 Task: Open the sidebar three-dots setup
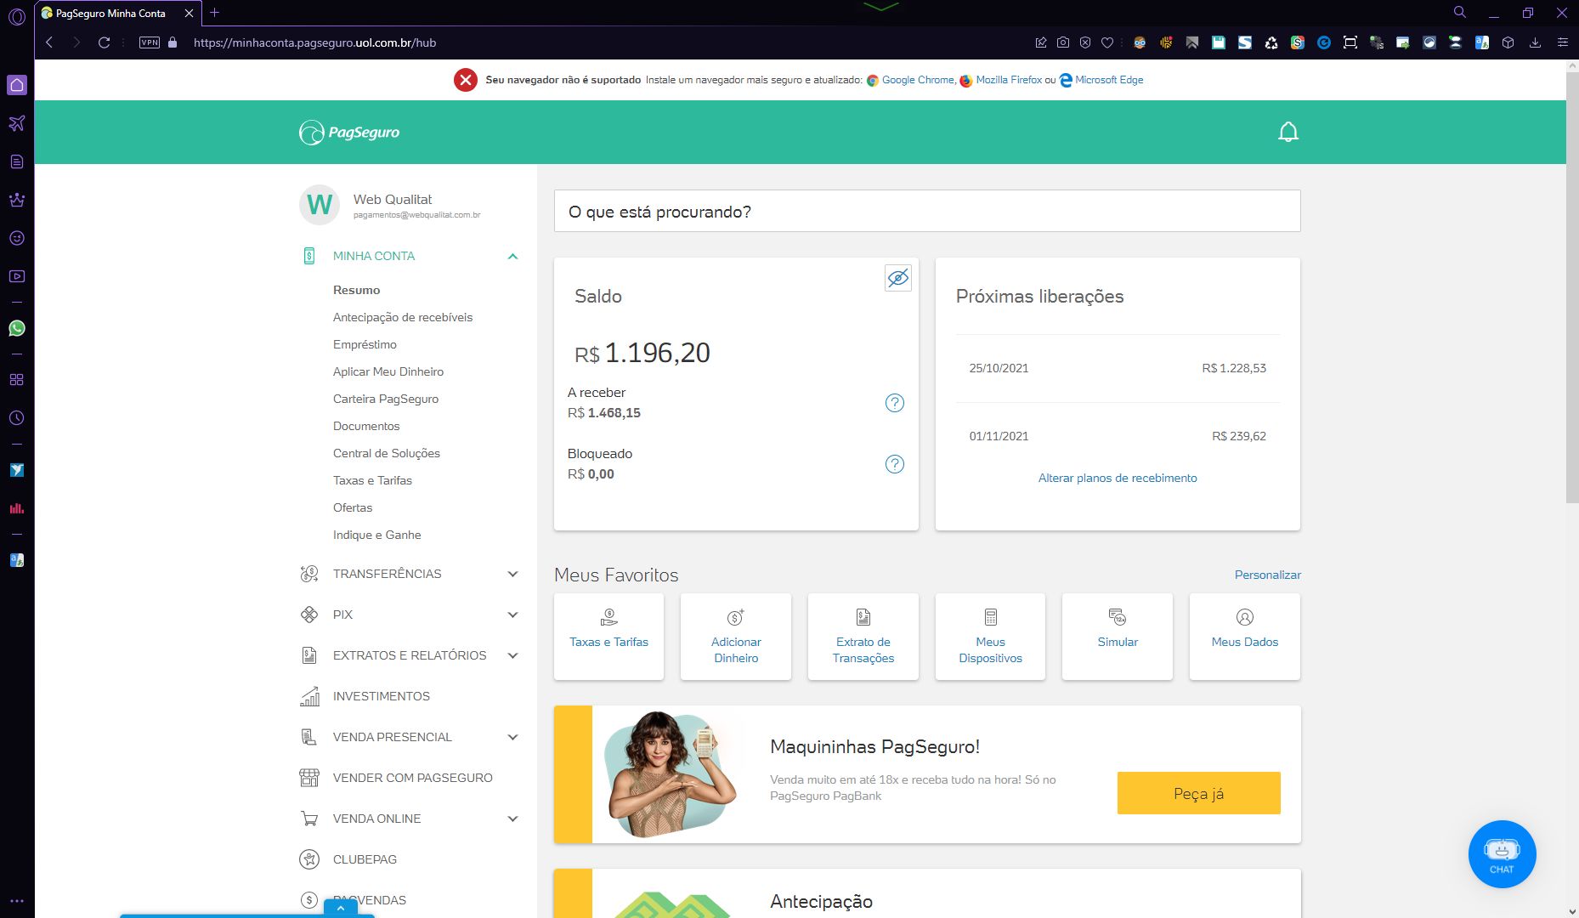(17, 901)
